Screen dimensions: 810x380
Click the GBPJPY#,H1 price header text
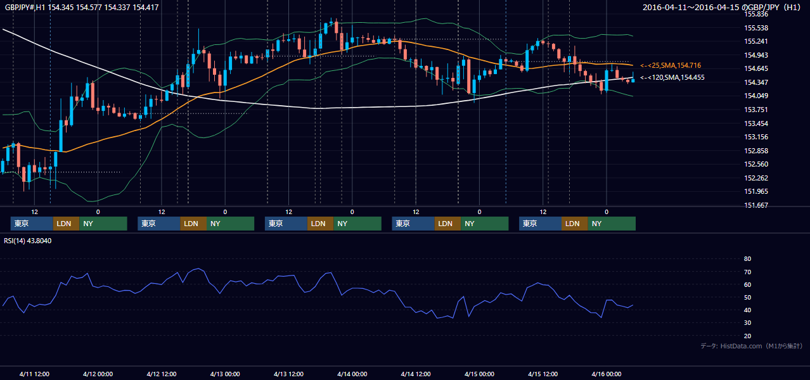pos(82,7)
